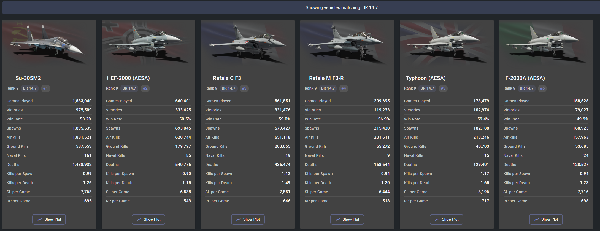
Task: Click the #6 badge on the F-2000A card
Action: tap(542, 88)
